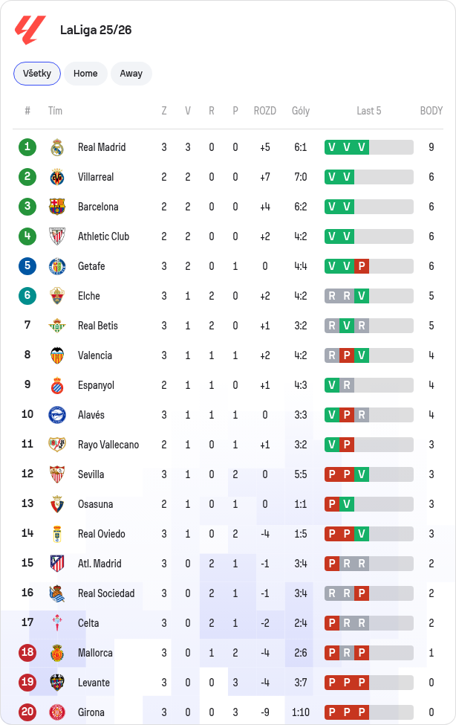456x725 pixels.
Task: Click the Atl. Madrid crest icon
Action: (x=57, y=564)
